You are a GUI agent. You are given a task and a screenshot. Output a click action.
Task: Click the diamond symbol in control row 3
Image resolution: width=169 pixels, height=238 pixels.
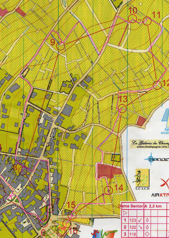(148, 234)
